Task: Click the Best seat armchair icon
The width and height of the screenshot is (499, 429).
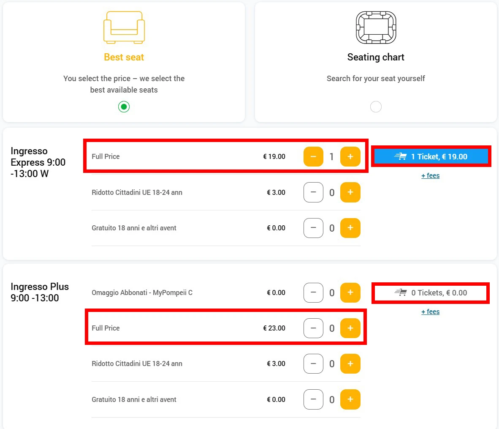Action: (x=124, y=27)
